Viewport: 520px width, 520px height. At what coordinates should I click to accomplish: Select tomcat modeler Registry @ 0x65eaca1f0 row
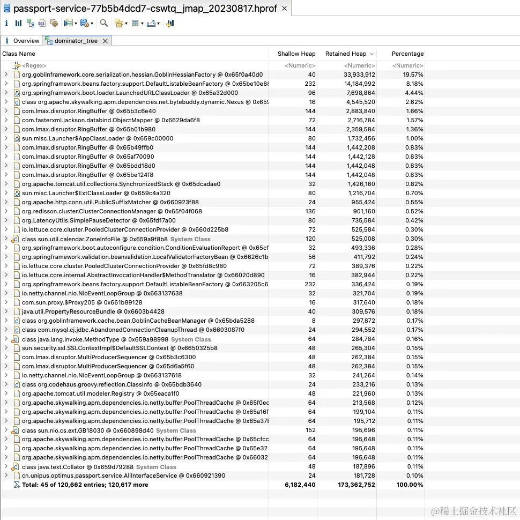(x=213, y=393)
